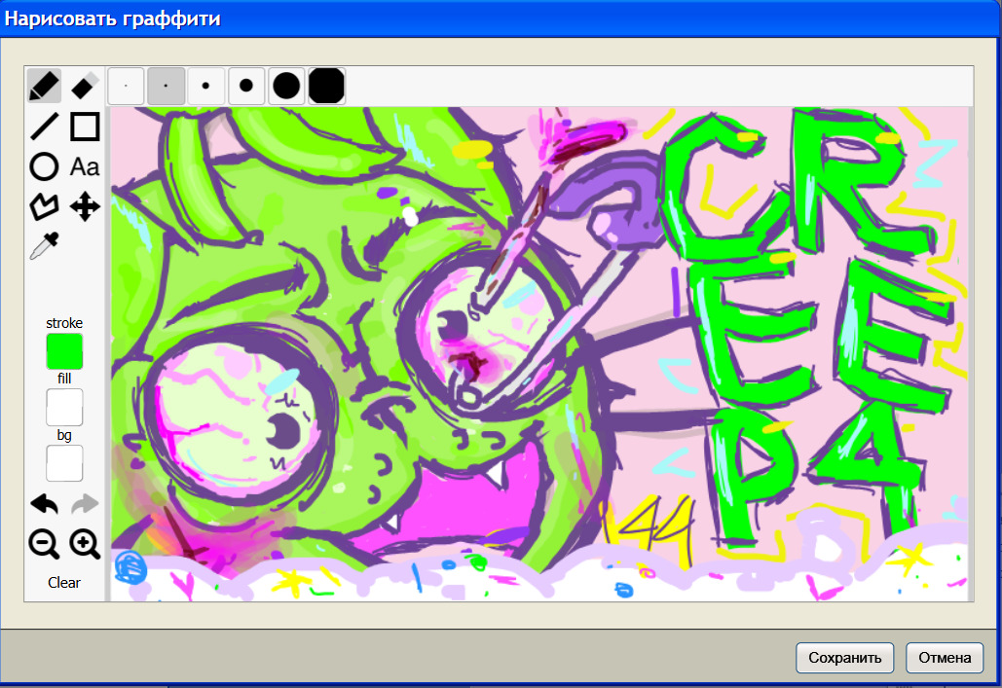Select the Line tool
Image resolution: width=1002 pixels, height=688 pixels.
[44, 127]
